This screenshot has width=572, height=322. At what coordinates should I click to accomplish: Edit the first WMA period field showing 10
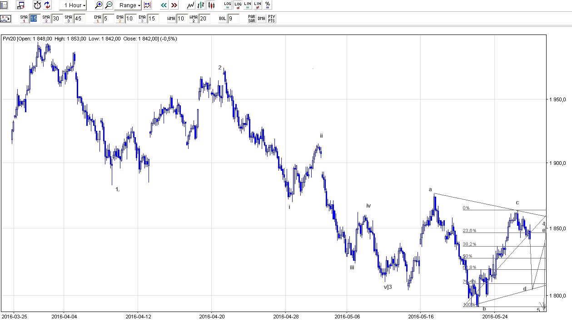(x=182, y=19)
